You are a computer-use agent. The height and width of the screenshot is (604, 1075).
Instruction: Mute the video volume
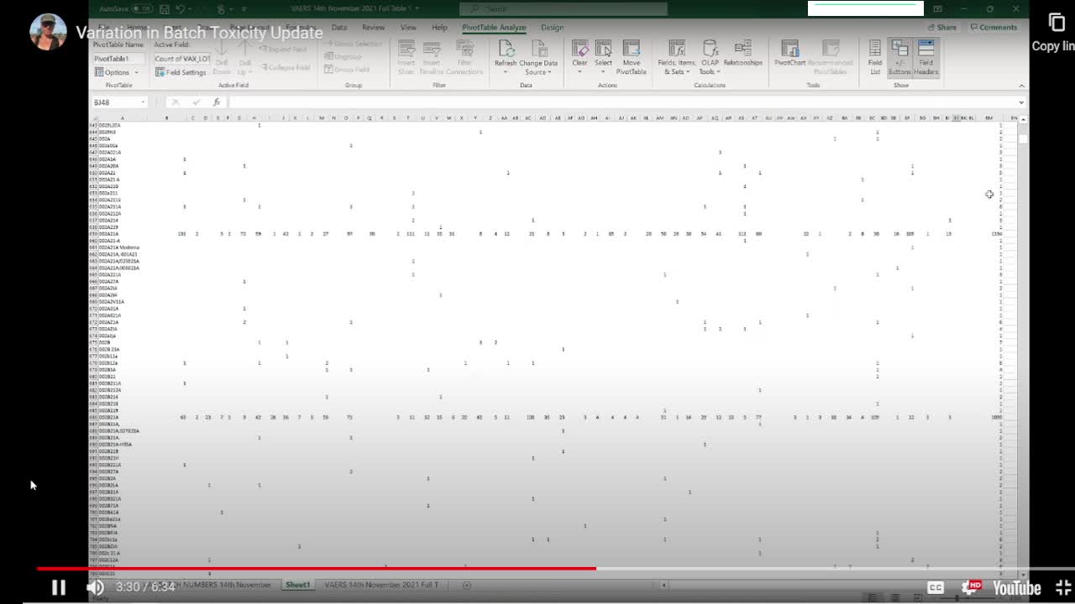pos(95,587)
